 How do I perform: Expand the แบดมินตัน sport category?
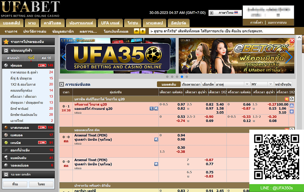[28, 157]
